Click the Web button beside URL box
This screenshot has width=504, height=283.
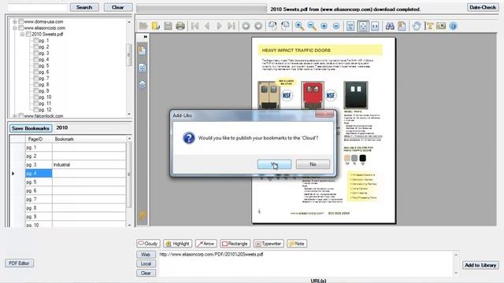[x=146, y=255]
